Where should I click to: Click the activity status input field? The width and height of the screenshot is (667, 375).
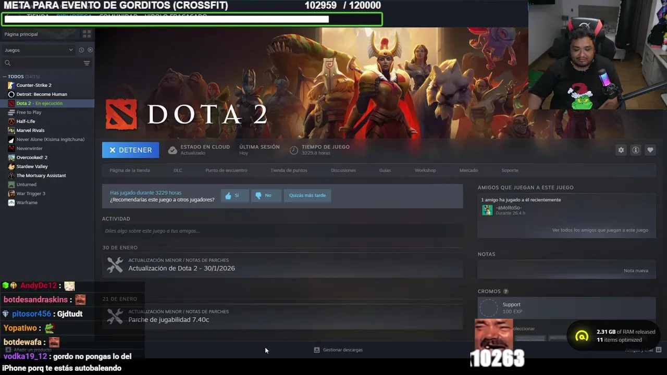click(282, 231)
